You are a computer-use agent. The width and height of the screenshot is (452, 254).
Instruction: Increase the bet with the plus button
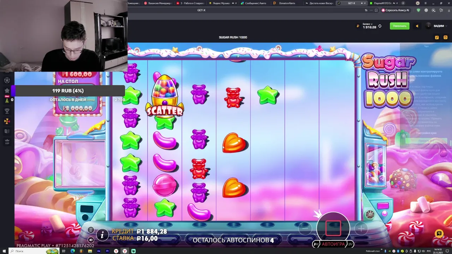point(361,229)
